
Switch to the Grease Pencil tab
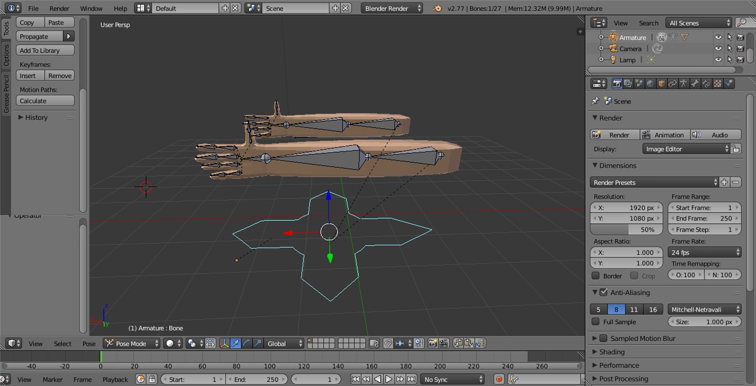pyautogui.click(x=6, y=94)
